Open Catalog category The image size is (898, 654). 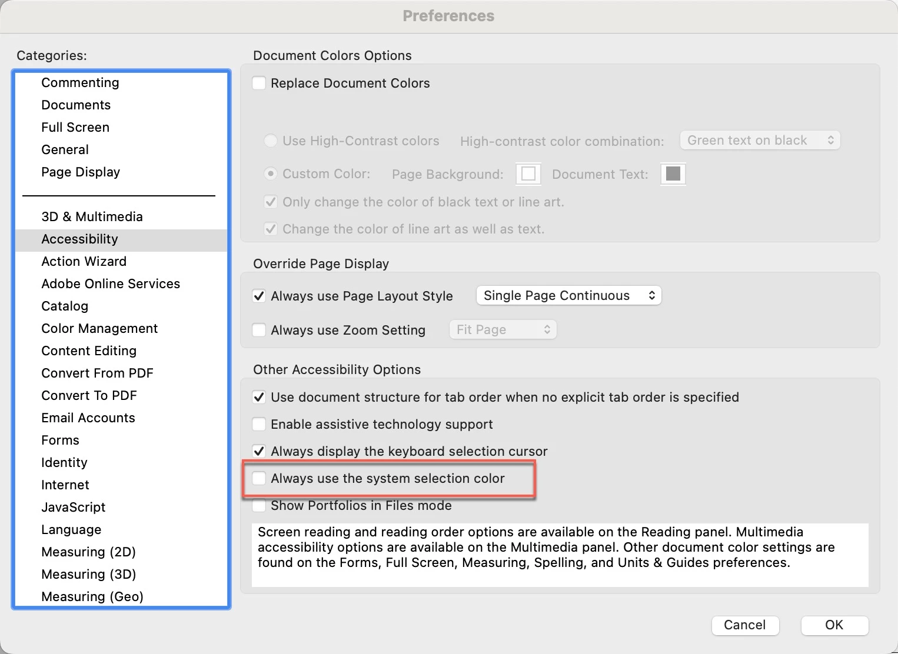[121, 306]
